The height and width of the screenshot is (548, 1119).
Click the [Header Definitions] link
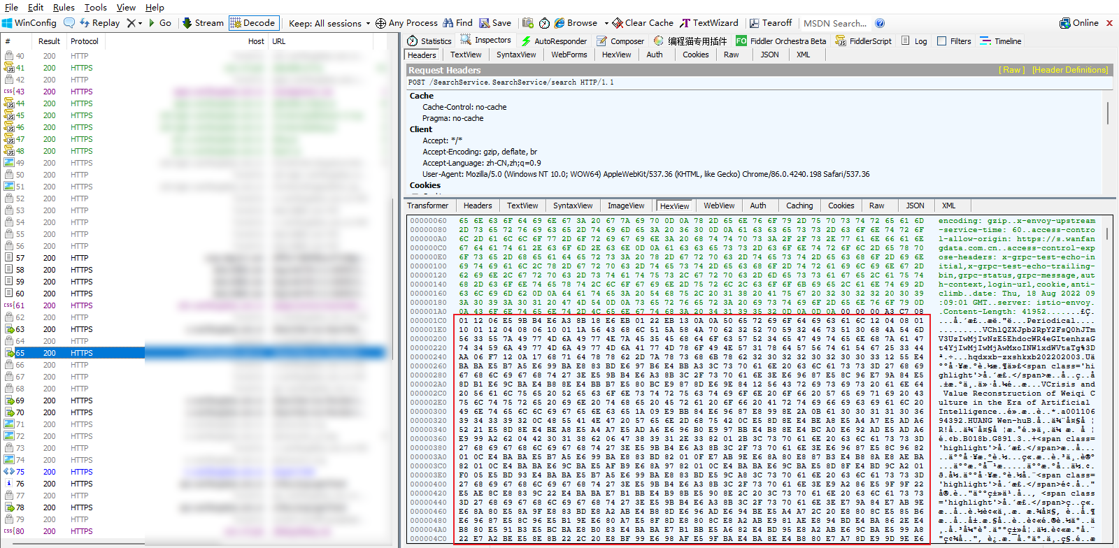pos(1070,70)
